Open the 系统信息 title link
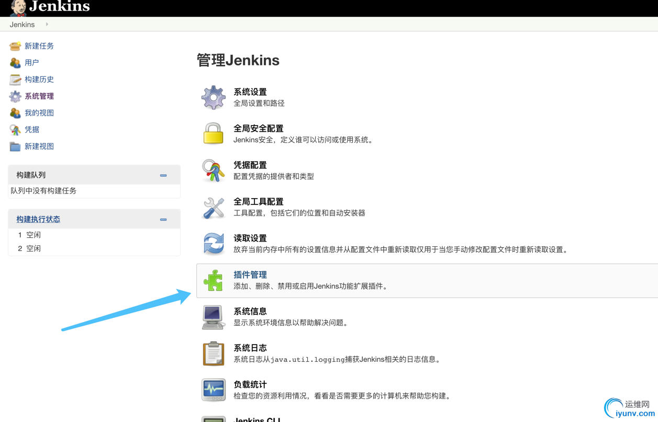The height and width of the screenshot is (422, 658). click(250, 312)
